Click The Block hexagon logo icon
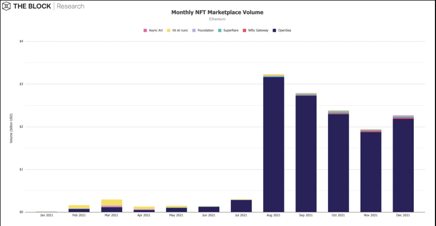436x226 pixels. pyautogui.click(x=6, y=6)
